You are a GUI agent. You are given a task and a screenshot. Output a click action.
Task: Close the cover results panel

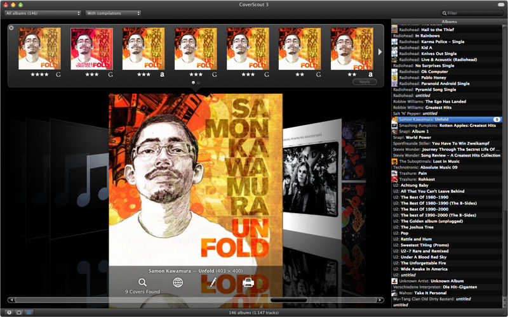11,28
